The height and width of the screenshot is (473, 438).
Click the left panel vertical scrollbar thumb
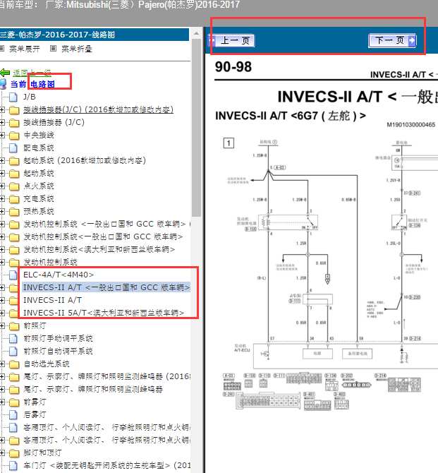click(x=196, y=127)
